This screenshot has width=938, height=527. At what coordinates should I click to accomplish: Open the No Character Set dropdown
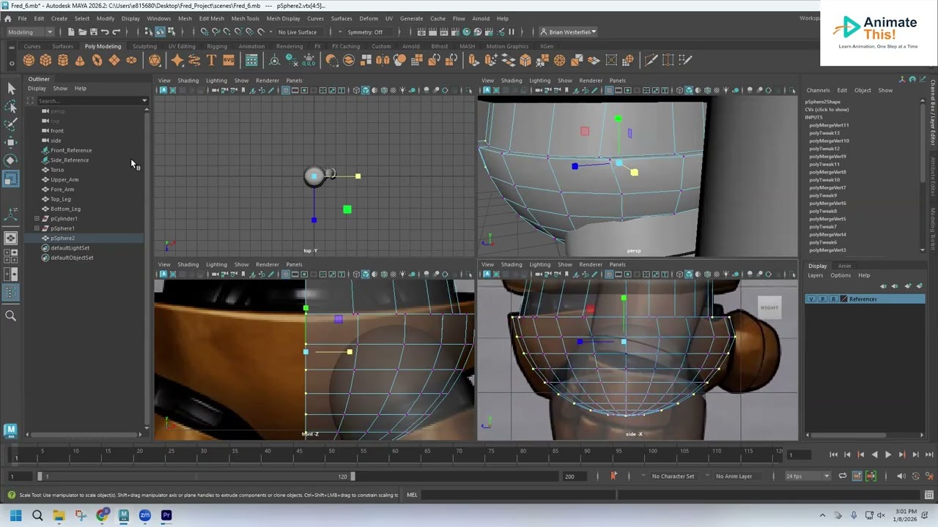pos(673,476)
